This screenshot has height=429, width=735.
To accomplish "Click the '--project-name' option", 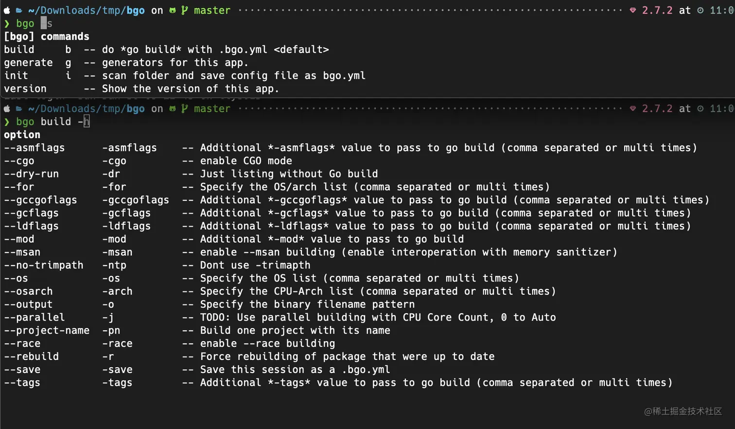I will click(x=47, y=331).
